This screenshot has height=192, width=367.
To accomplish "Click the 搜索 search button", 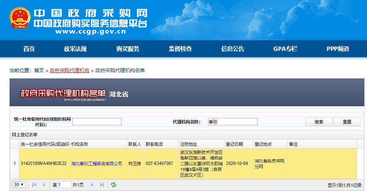I will [x=319, y=122].
